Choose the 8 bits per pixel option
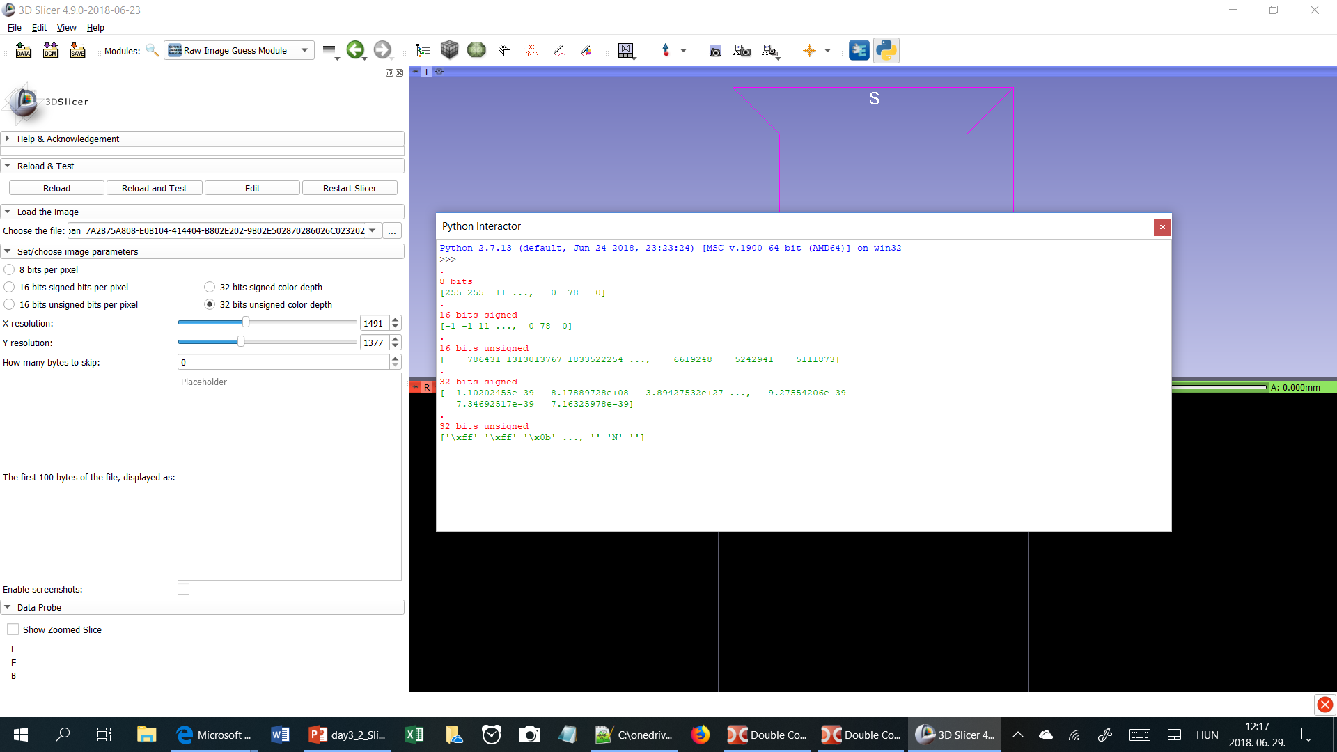 9,269
